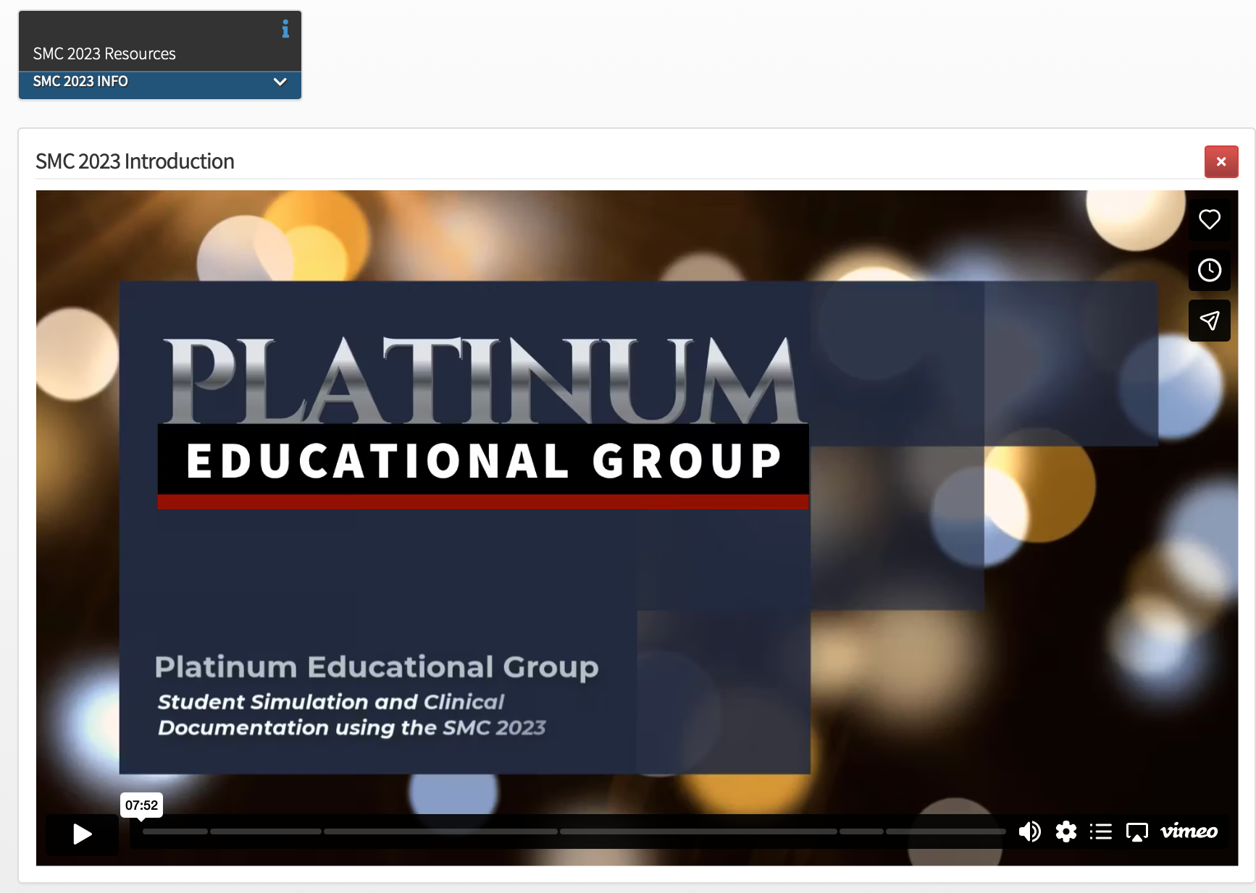Expand the SMC 2023 INFO chevron
Screen dimensions: 1256x893
point(280,82)
